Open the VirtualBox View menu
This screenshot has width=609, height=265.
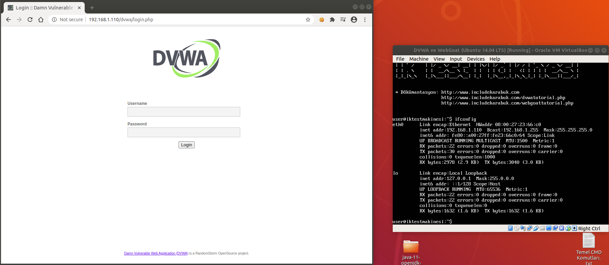[x=439, y=59]
